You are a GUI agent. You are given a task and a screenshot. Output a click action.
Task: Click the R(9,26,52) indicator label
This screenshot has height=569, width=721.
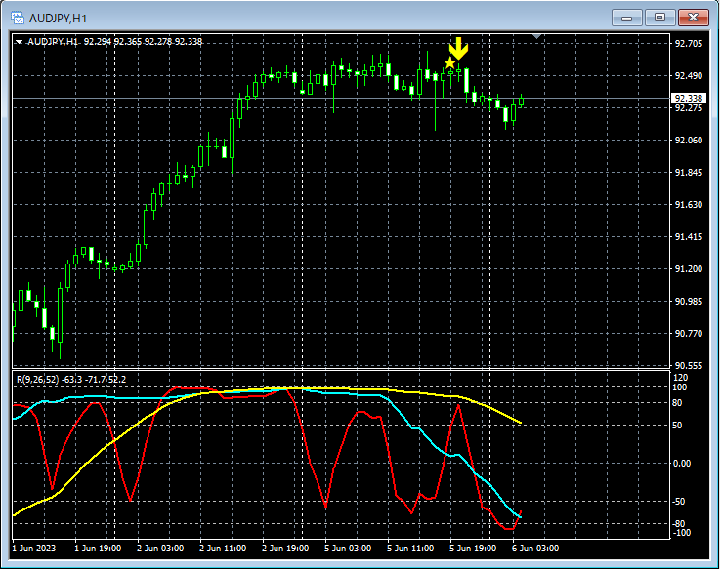pyautogui.click(x=37, y=379)
